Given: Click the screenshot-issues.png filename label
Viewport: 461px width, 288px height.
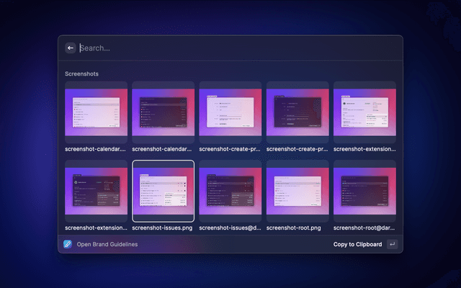Looking at the screenshot, I should point(163,228).
